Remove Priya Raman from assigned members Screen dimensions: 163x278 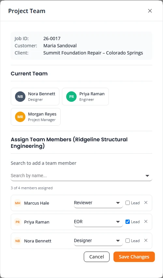pyautogui.click(x=146, y=222)
